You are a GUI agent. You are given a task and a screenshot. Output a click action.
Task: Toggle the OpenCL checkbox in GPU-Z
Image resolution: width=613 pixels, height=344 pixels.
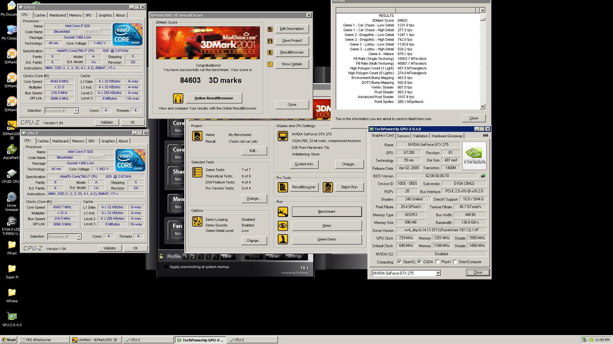tap(399, 262)
